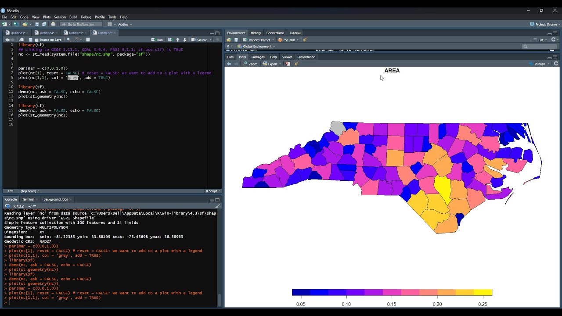
Task: Open the 251 MiB memory usage dropdown
Action: click(288, 39)
